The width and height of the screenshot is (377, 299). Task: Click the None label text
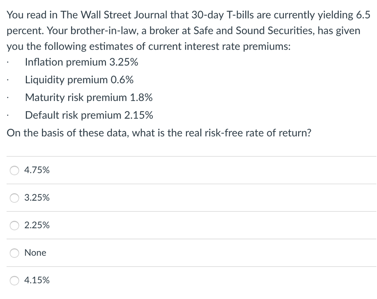(35, 253)
